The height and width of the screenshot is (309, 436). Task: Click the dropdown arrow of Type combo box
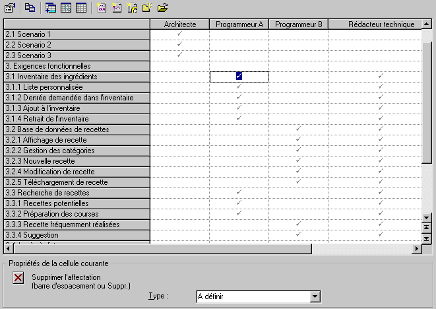(315, 297)
